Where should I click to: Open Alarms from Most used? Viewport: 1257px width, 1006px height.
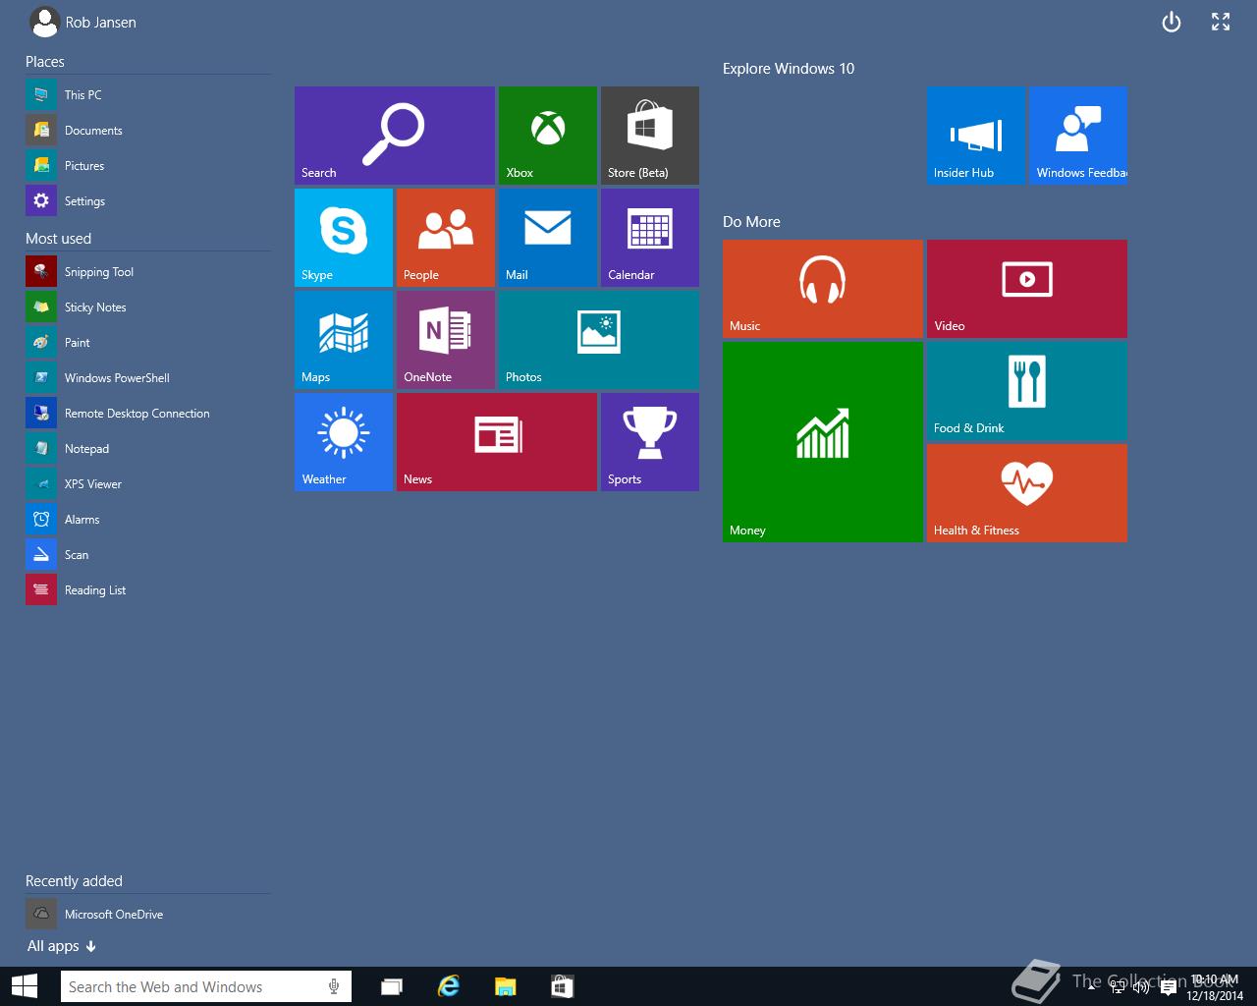click(x=148, y=520)
